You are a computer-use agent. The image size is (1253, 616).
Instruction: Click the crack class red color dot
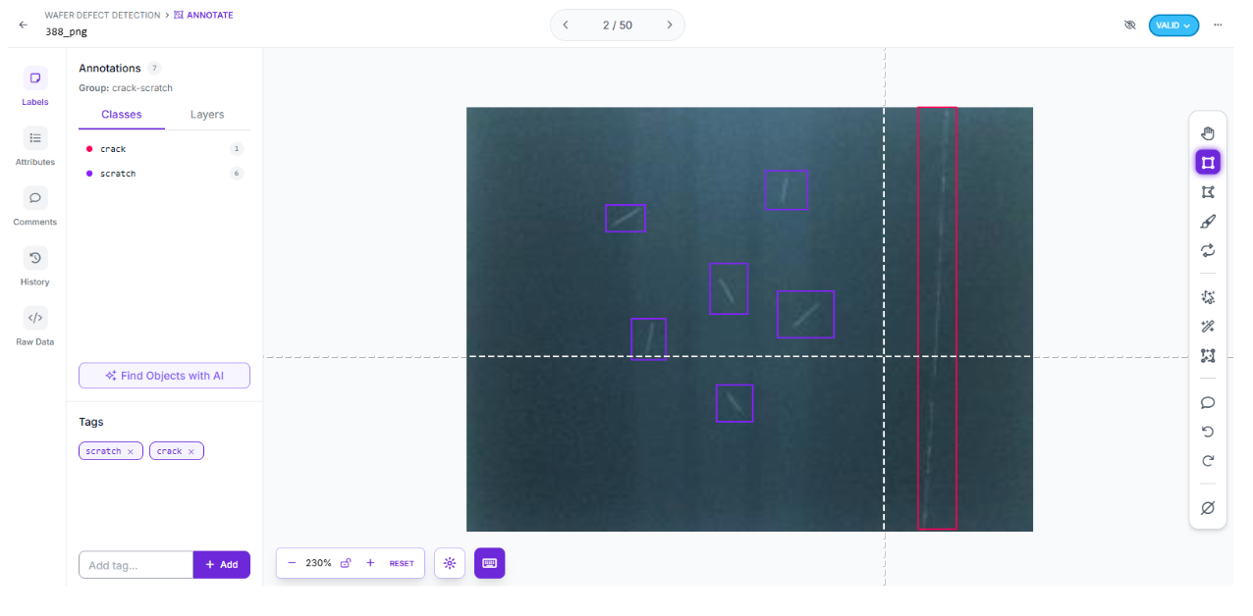pos(89,149)
